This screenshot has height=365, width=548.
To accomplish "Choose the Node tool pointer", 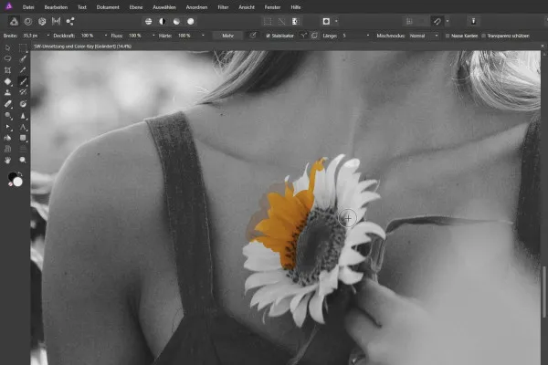I will click(7, 127).
